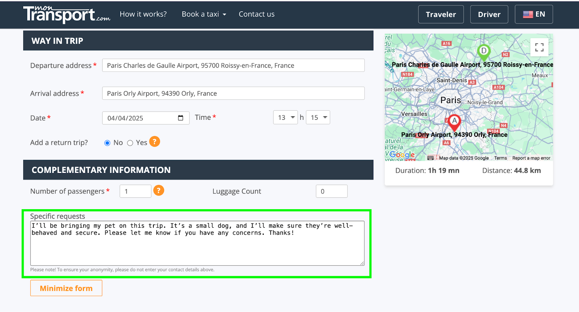
Task: Open the How it works? page
Action: click(x=143, y=14)
